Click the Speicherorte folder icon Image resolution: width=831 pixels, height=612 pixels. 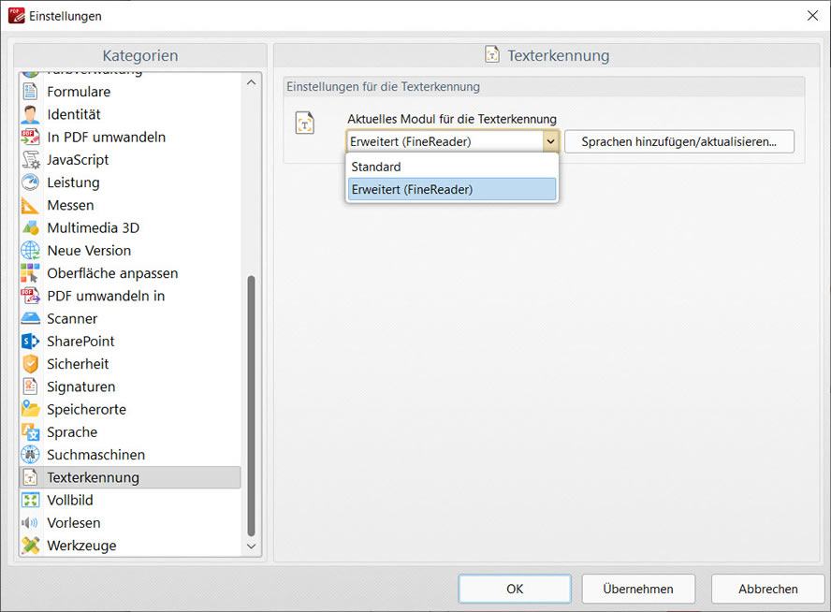[x=30, y=409]
